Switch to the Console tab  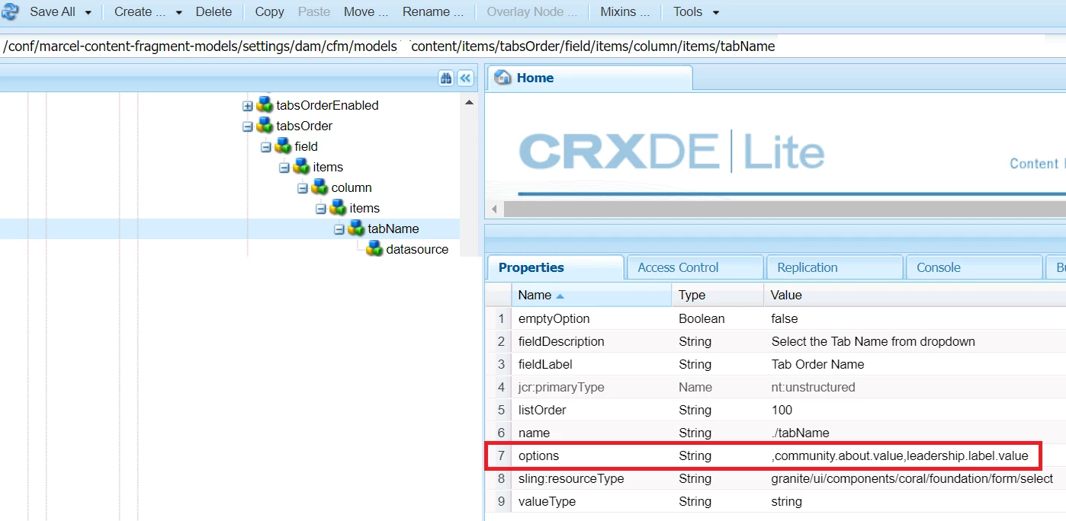coord(973,267)
